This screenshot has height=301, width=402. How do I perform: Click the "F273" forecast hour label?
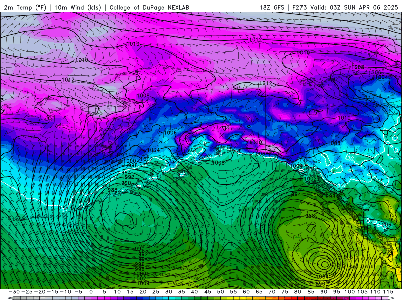click(300, 7)
